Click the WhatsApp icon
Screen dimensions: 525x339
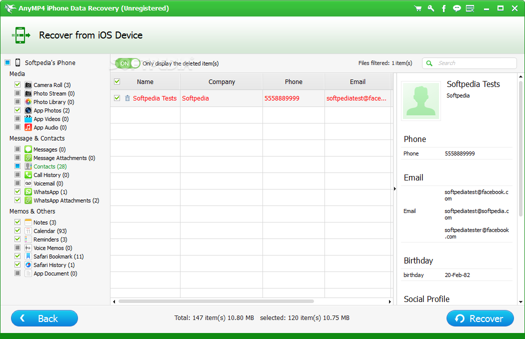point(28,192)
